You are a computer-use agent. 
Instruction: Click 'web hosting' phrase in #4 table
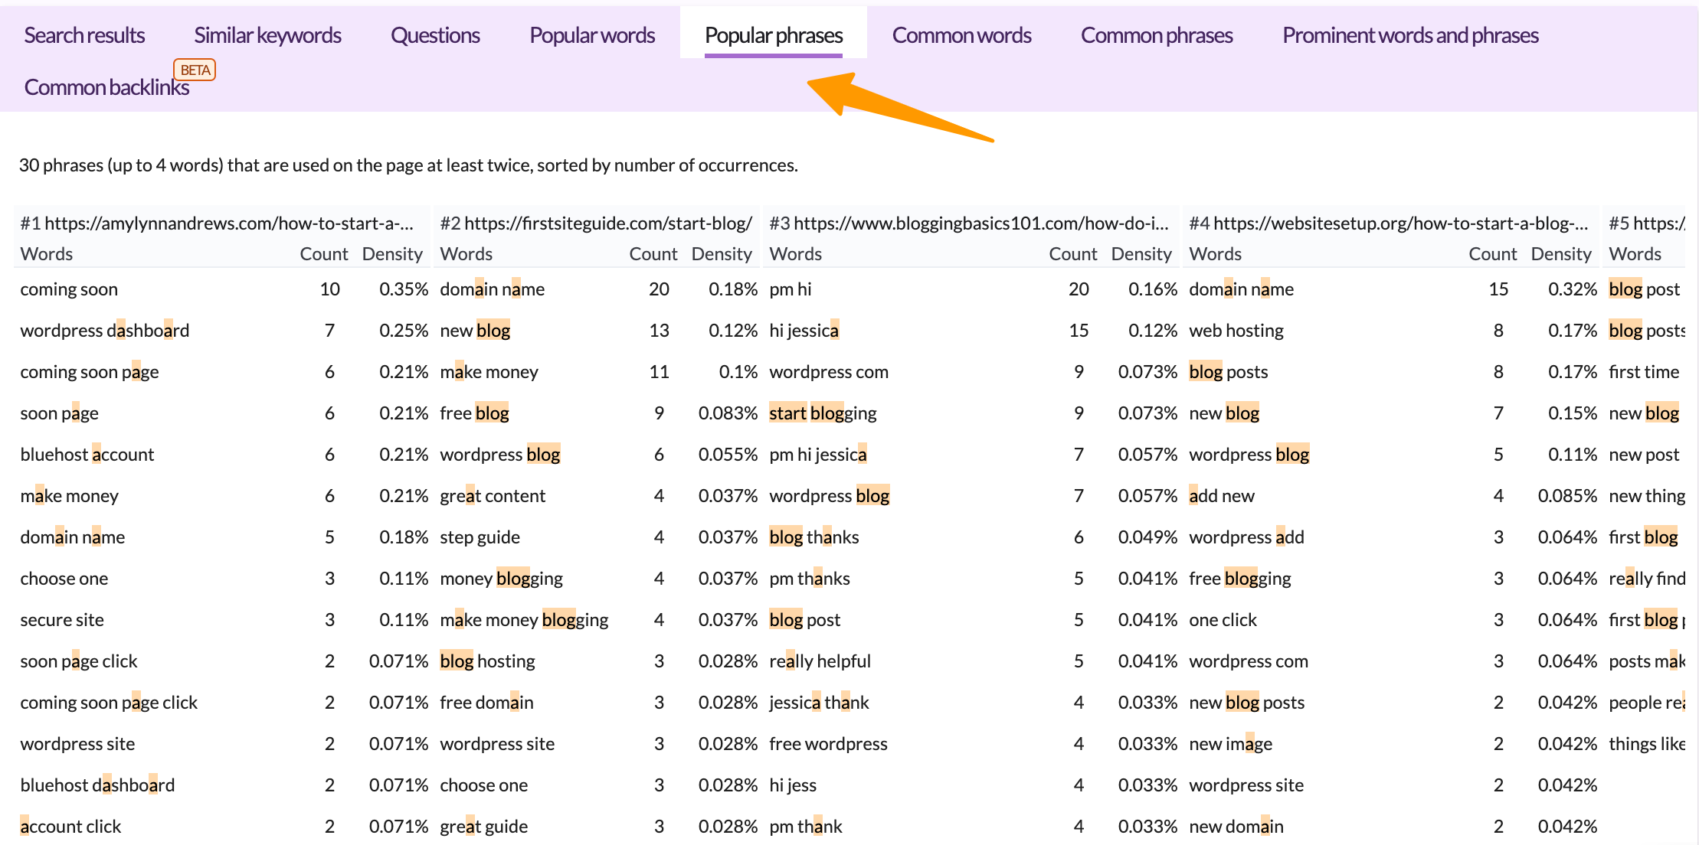tap(1236, 331)
